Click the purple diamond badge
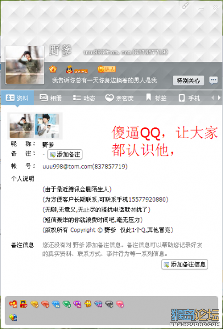 [x=77, y=304]
